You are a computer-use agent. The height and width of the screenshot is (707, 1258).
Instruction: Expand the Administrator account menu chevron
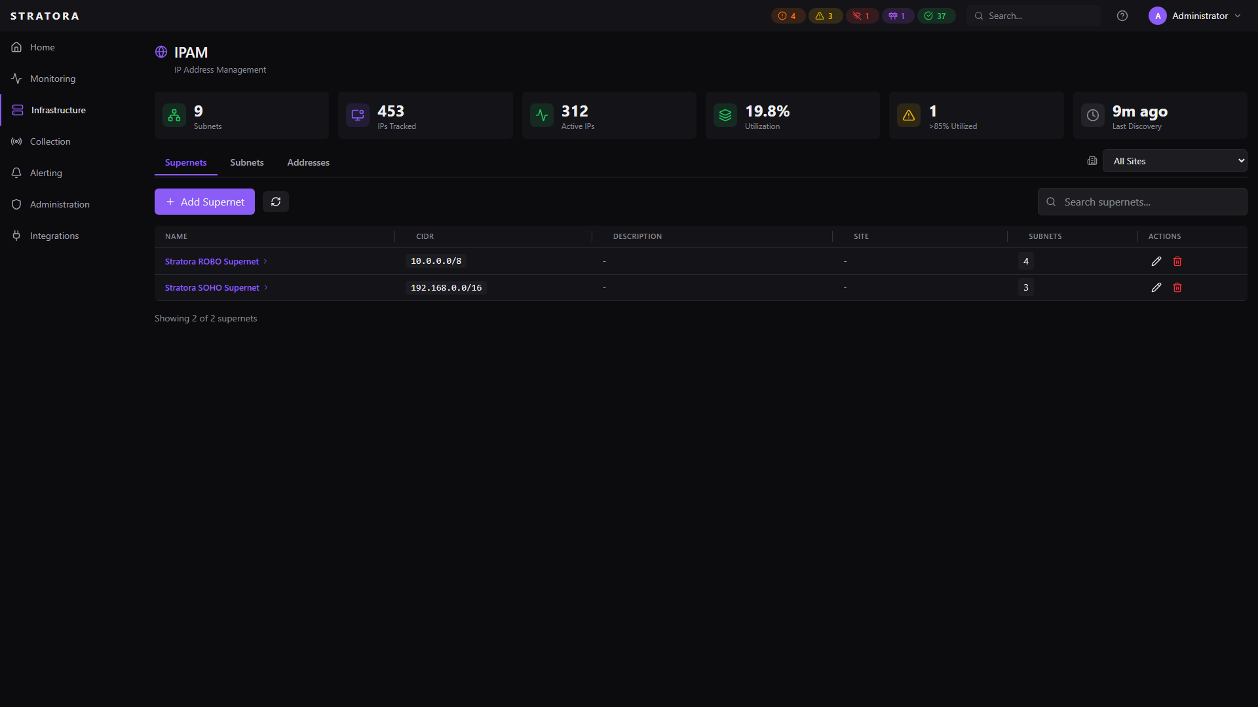[x=1238, y=16]
